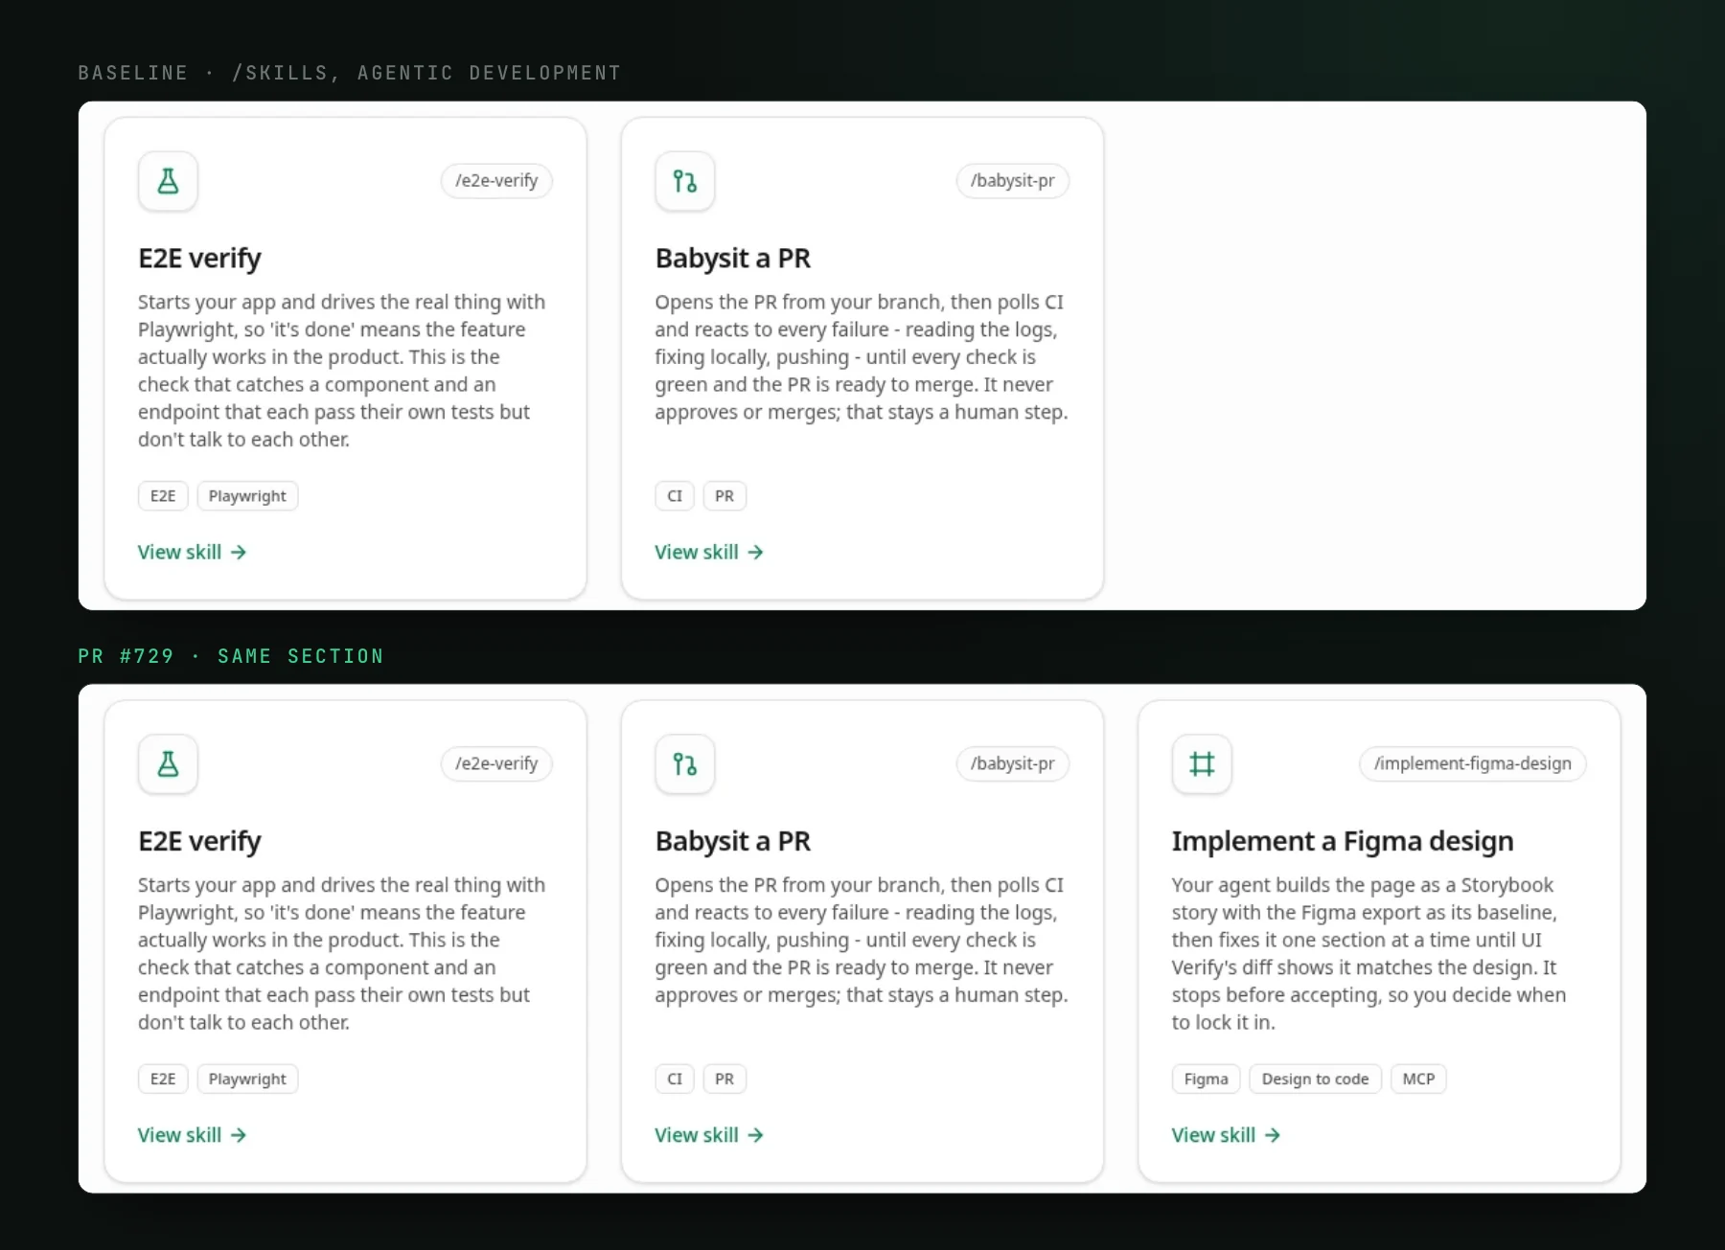Screen dimensions: 1725x1250
Task: Click the PR #729 description starting 'Opens the PR'
Action: pos(862,941)
